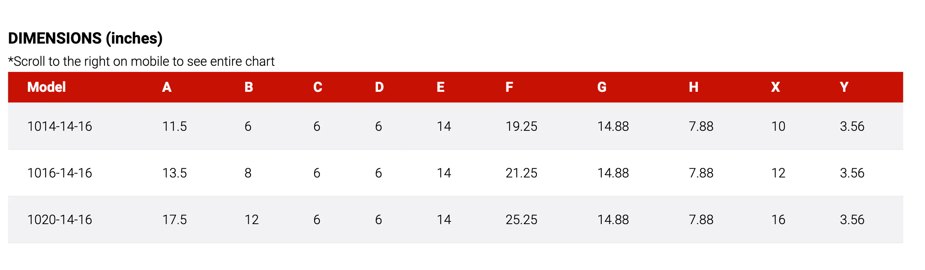Select the 25.25 value cell
The image size is (925, 270).
point(521,220)
